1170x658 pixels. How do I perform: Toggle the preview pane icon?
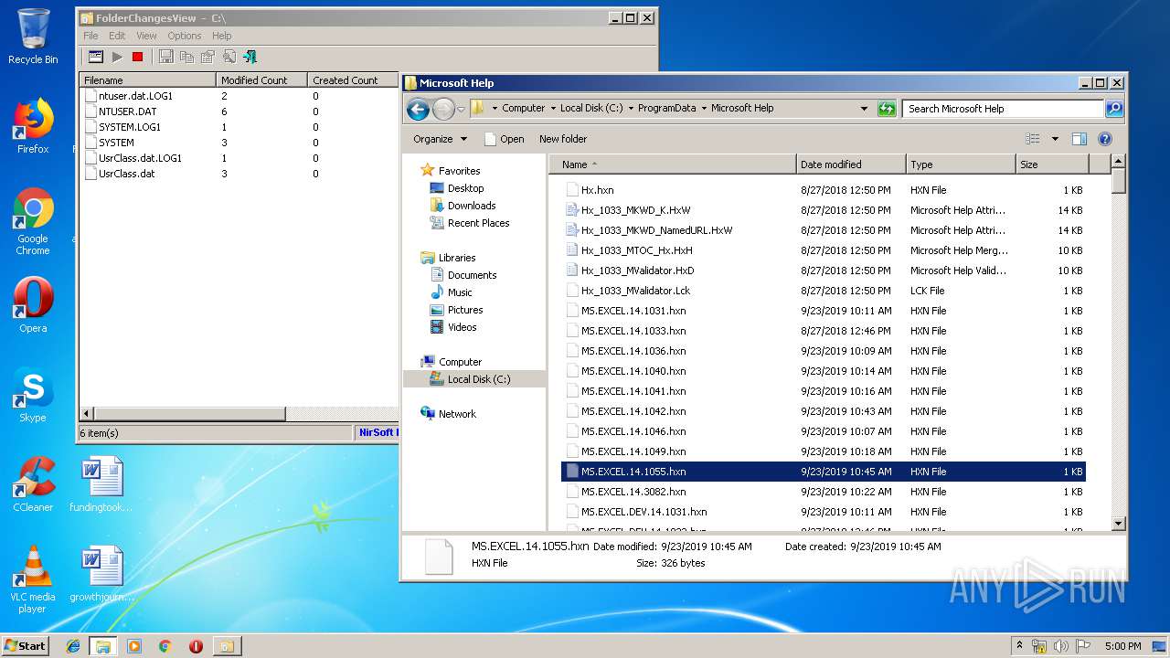[1080, 139]
